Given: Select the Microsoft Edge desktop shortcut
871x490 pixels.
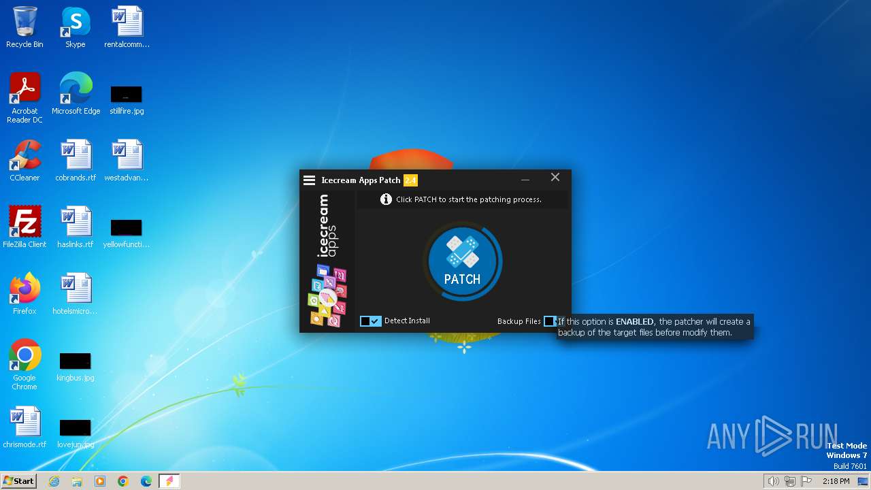Looking at the screenshot, I should pos(76,94).
